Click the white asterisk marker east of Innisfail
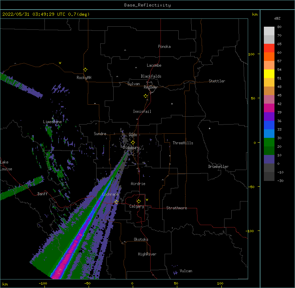The image size is (295, 288). [172, 104]
